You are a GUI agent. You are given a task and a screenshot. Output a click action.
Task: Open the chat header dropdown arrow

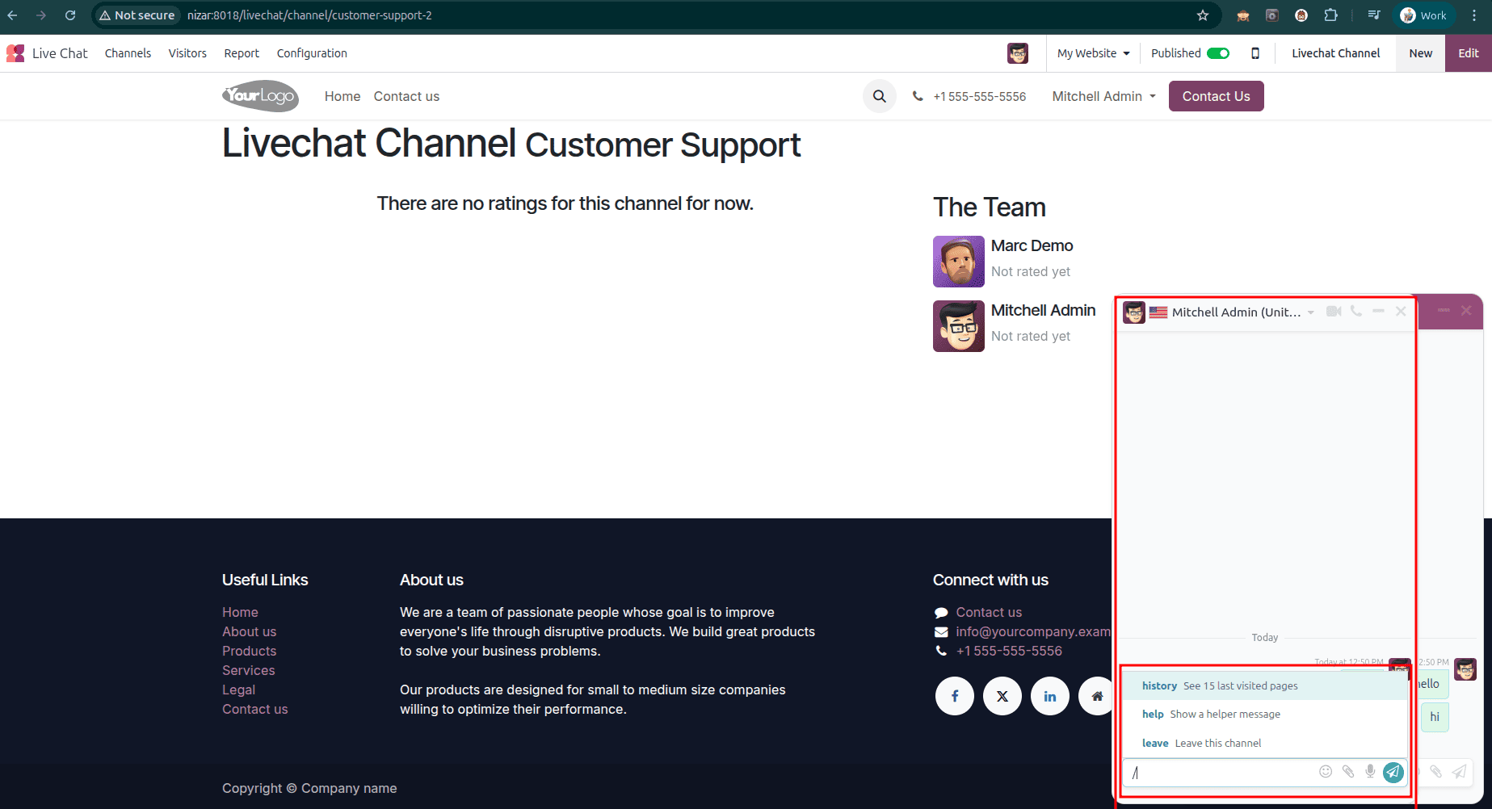(1310, 312)
